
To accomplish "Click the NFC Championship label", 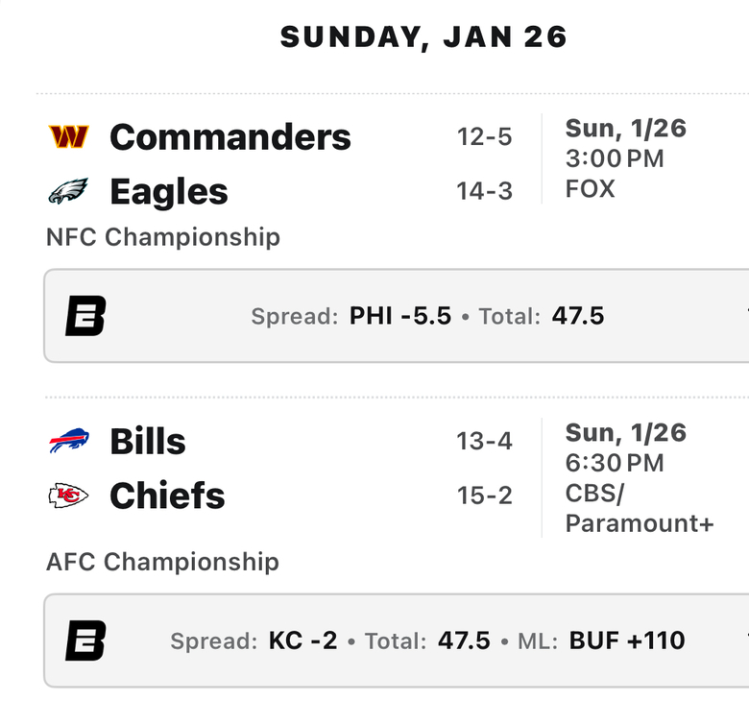I will (x=163, y=237).
